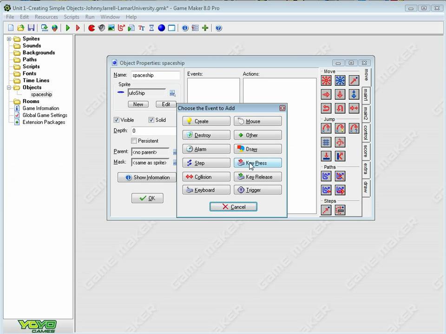This screenshot has height=334, width=446.
Task: Choose the Key Press event button
Action: [258, 163]
